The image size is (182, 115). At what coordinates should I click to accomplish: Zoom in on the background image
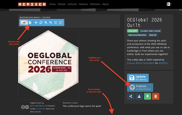pyautogui.click(x=46, y=23)
